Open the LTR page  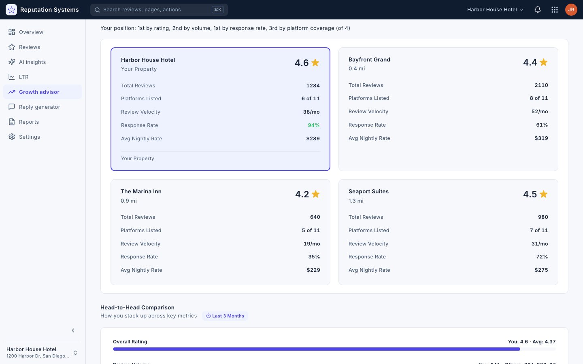[43, 77]
